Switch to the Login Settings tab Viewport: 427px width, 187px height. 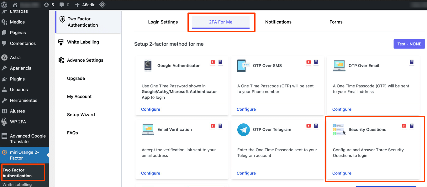click(x=163, y=22)
